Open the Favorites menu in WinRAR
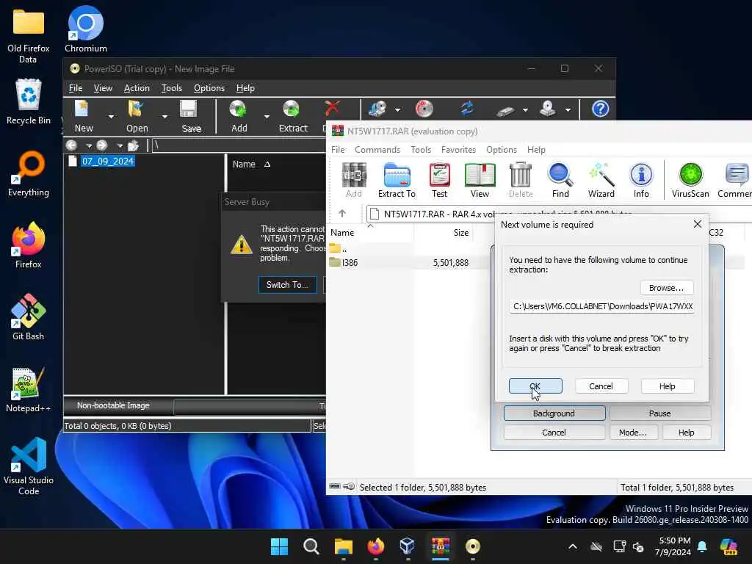Viewport: 752px width, 564px height. [x=458, y=150]
